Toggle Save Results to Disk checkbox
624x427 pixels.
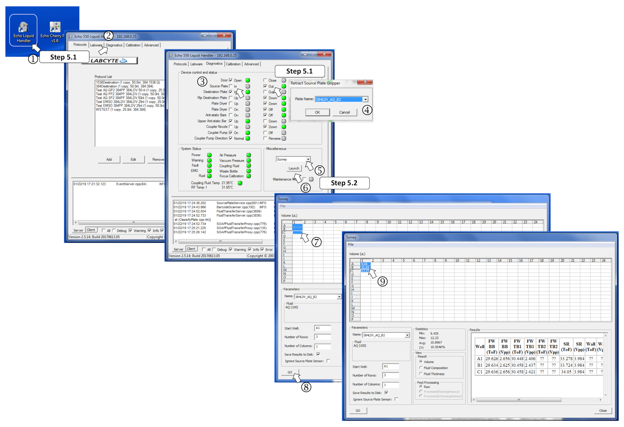[386, 393]
